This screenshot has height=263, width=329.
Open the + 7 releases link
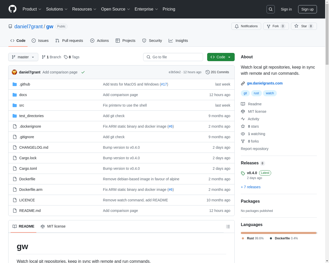(251, 187)
